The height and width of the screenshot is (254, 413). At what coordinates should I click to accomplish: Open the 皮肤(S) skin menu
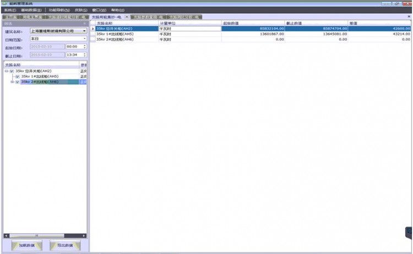[x=81, y=10]
